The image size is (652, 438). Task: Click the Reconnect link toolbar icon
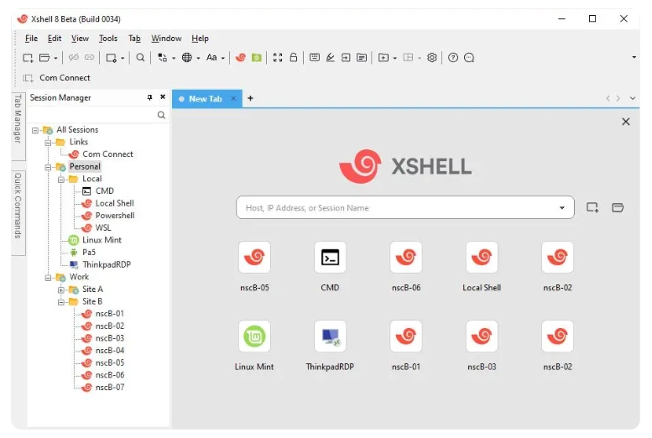click(90, 57)
